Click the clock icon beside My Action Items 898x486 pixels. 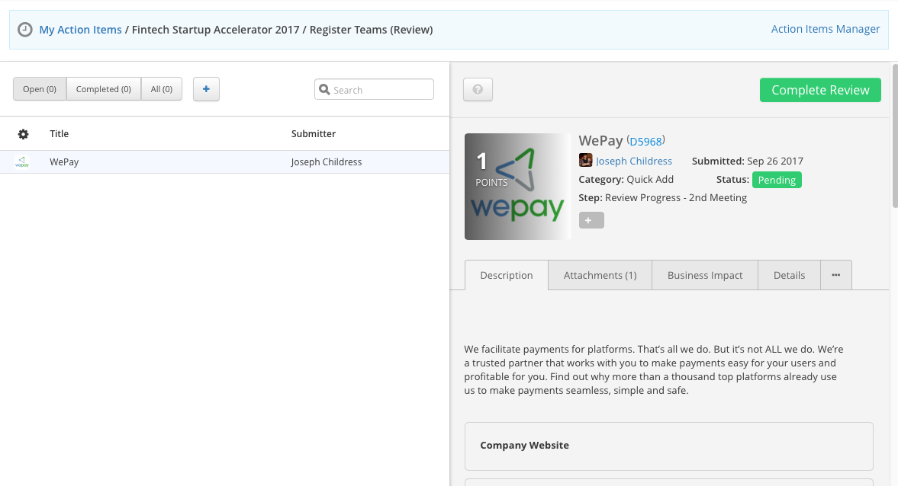pos(24,29)
